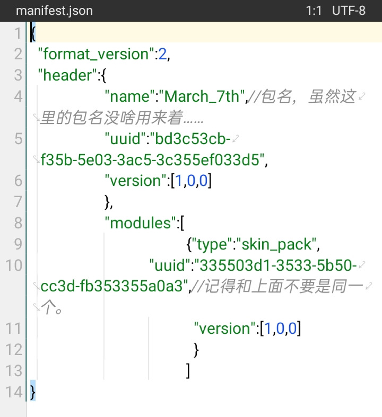Click the "bd3c53cb- uuid value start
Viewport: 382px width, 417px height.
pos(190,138)
